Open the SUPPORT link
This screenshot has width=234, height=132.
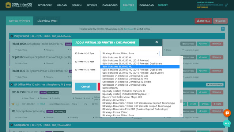tap(163, 5)
